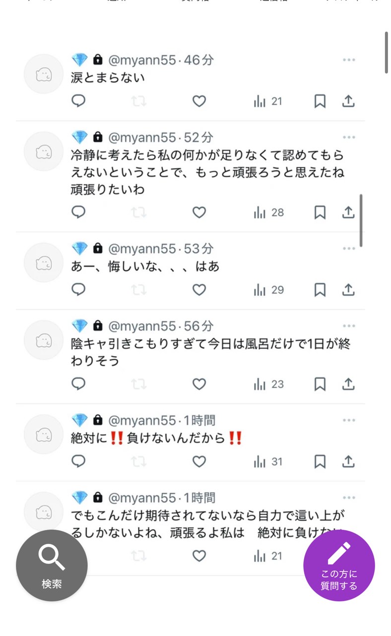Image resolution: width=391 pixels, height=636 pixels.
Task: Click the page scrollbar on the right
Action: (387, 52)
